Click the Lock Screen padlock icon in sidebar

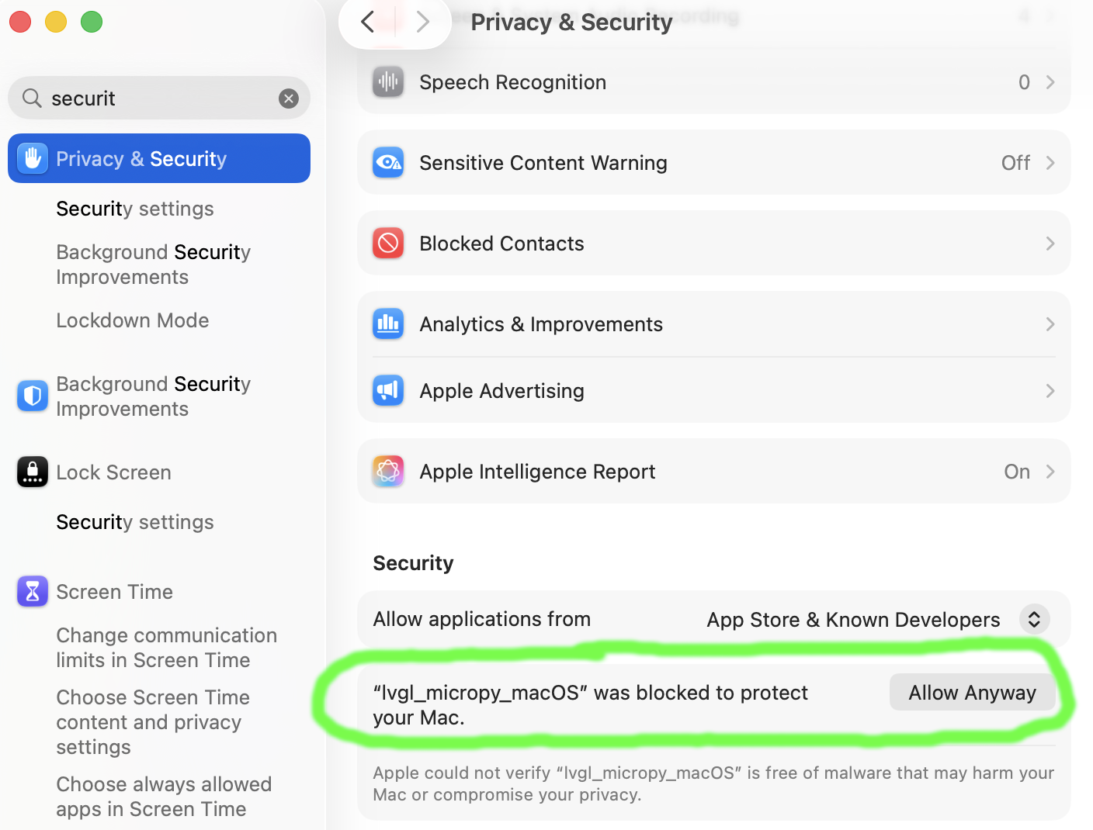point(32,472)
